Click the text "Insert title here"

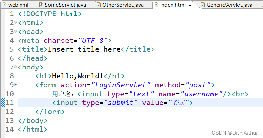(x=84, y=49)
